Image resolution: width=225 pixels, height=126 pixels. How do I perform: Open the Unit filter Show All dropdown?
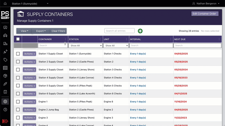coord(116,46)
